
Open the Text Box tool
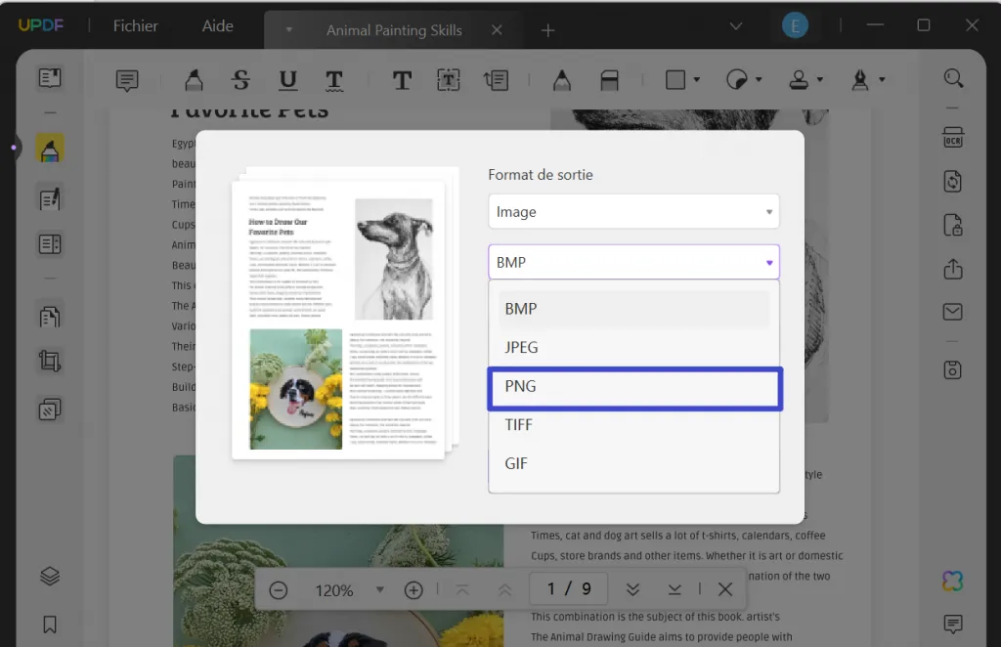449,79
